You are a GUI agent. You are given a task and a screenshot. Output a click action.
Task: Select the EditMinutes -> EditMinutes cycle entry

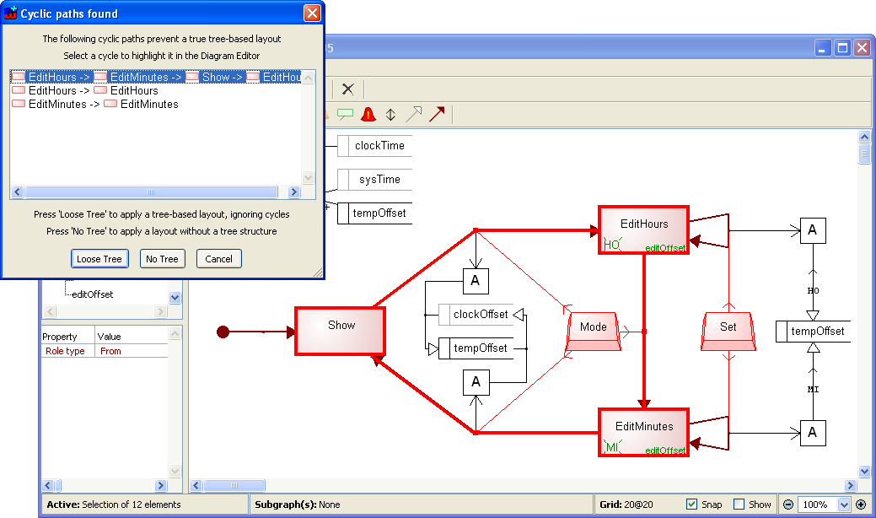coord(103,104)
